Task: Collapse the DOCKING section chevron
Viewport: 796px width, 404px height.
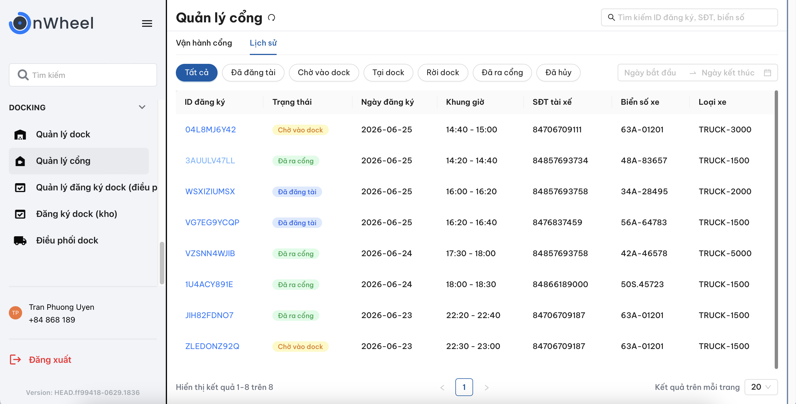Action: (142, 107)
